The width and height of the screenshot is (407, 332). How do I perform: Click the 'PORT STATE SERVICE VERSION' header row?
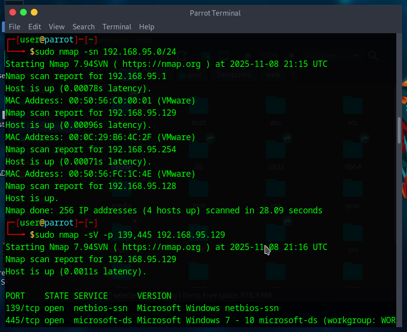(88, 296)
